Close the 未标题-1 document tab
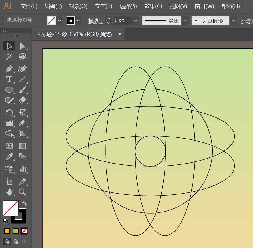The width and height of the screenshot is (253, 248). coord(120,34)
